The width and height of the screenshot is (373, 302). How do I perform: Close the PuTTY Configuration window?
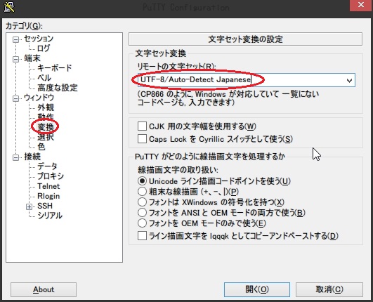(x=361, y=5)
